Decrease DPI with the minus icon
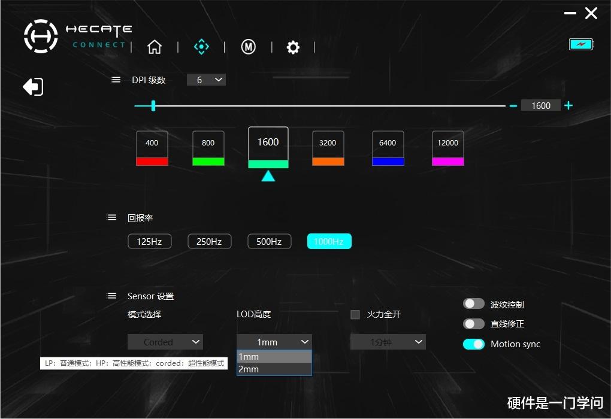 point(513,105)
